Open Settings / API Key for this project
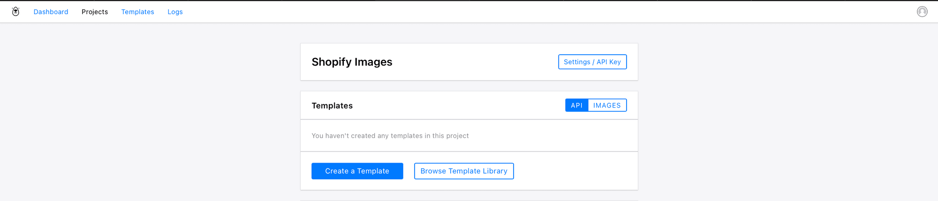 [x=592, y=62]
